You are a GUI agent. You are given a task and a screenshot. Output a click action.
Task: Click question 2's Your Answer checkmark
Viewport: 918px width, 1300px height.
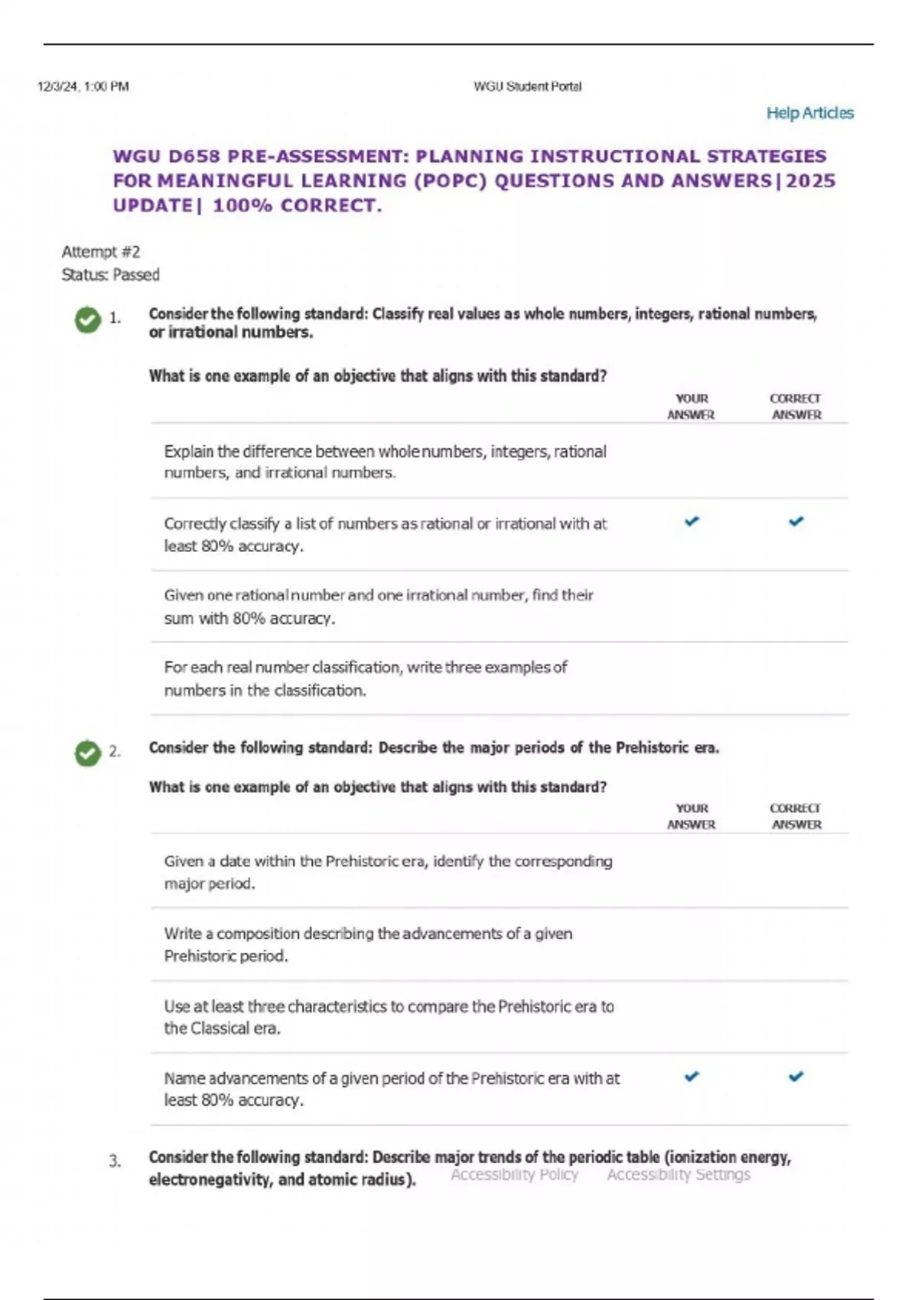coord(692,1077)
